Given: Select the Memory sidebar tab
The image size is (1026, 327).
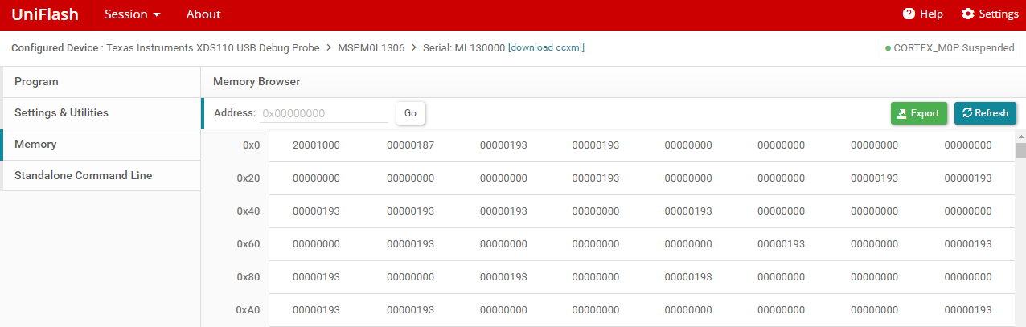Looking at the screenshot, I should point(101,145).
